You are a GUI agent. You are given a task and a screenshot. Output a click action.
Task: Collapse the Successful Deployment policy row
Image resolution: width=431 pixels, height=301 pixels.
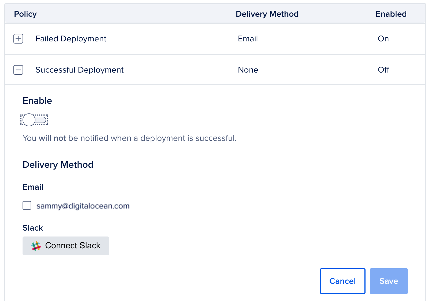(x=18, y=70)
